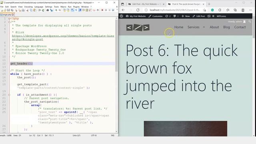256x144 pixels.
Task: Click the Home link in site navigation
Action: click(179, 27)
